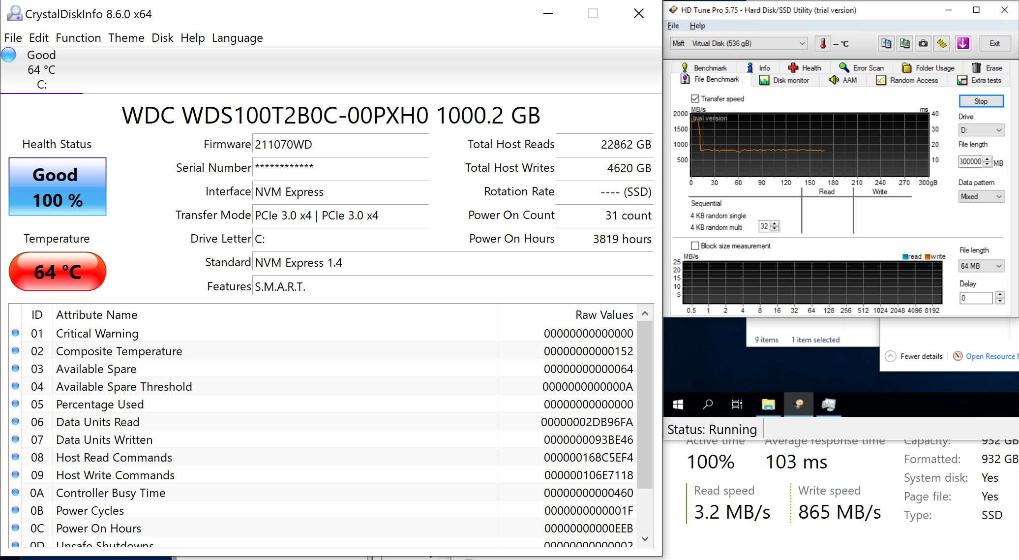
Task: Uncheck the Transfer speed checkbox
Action: pos(695,99)
